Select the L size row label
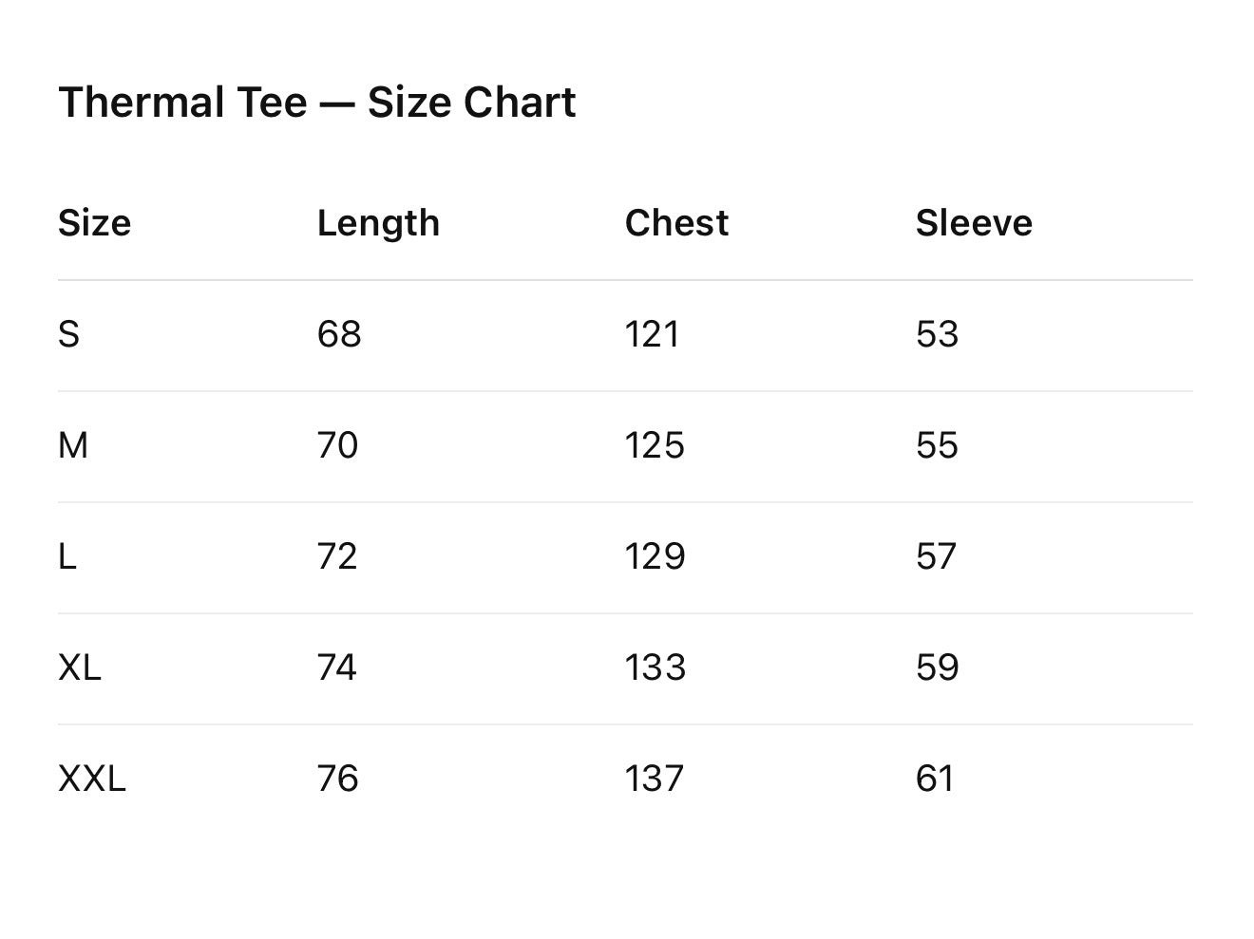 click(x=66, y=556)
